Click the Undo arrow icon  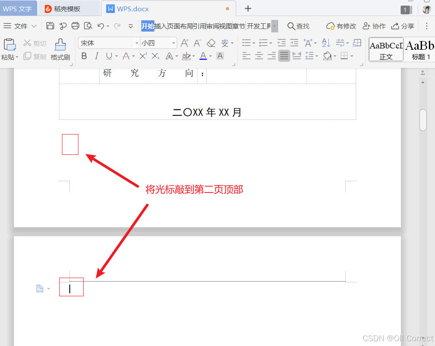[101, 26]
